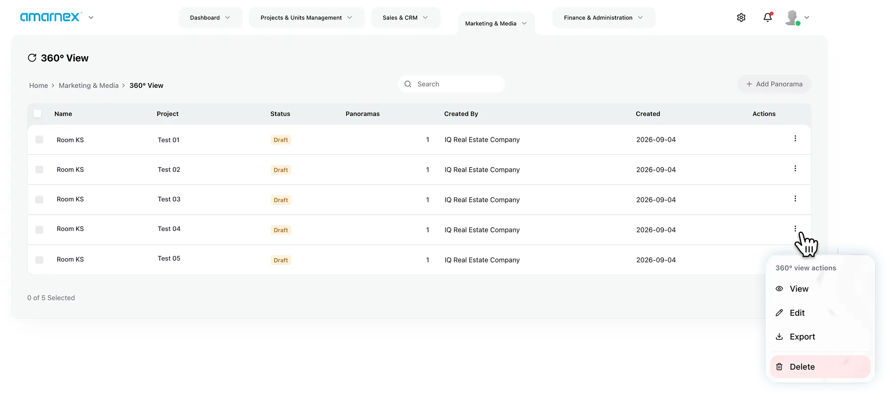This screenshot has height=395, width=889.
Task: Sort by Project column header
Action: [x=167, y=114]
